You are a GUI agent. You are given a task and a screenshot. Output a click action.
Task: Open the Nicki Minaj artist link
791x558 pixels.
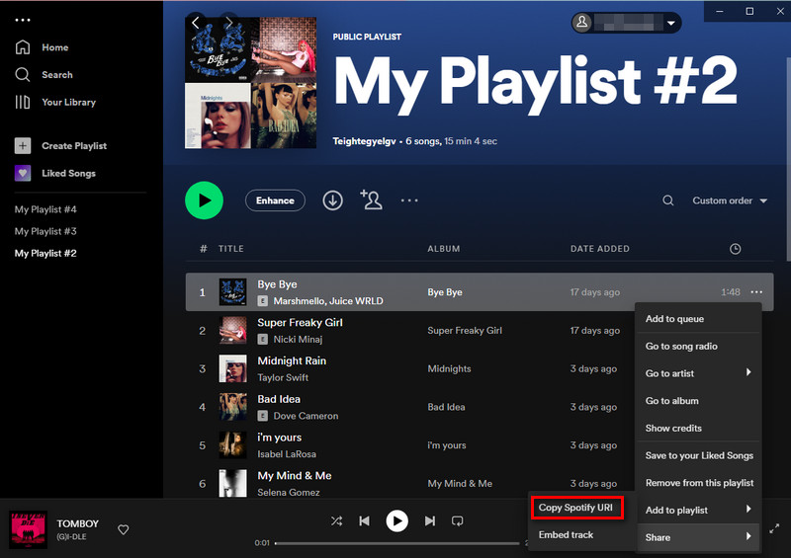click(298, 339)
